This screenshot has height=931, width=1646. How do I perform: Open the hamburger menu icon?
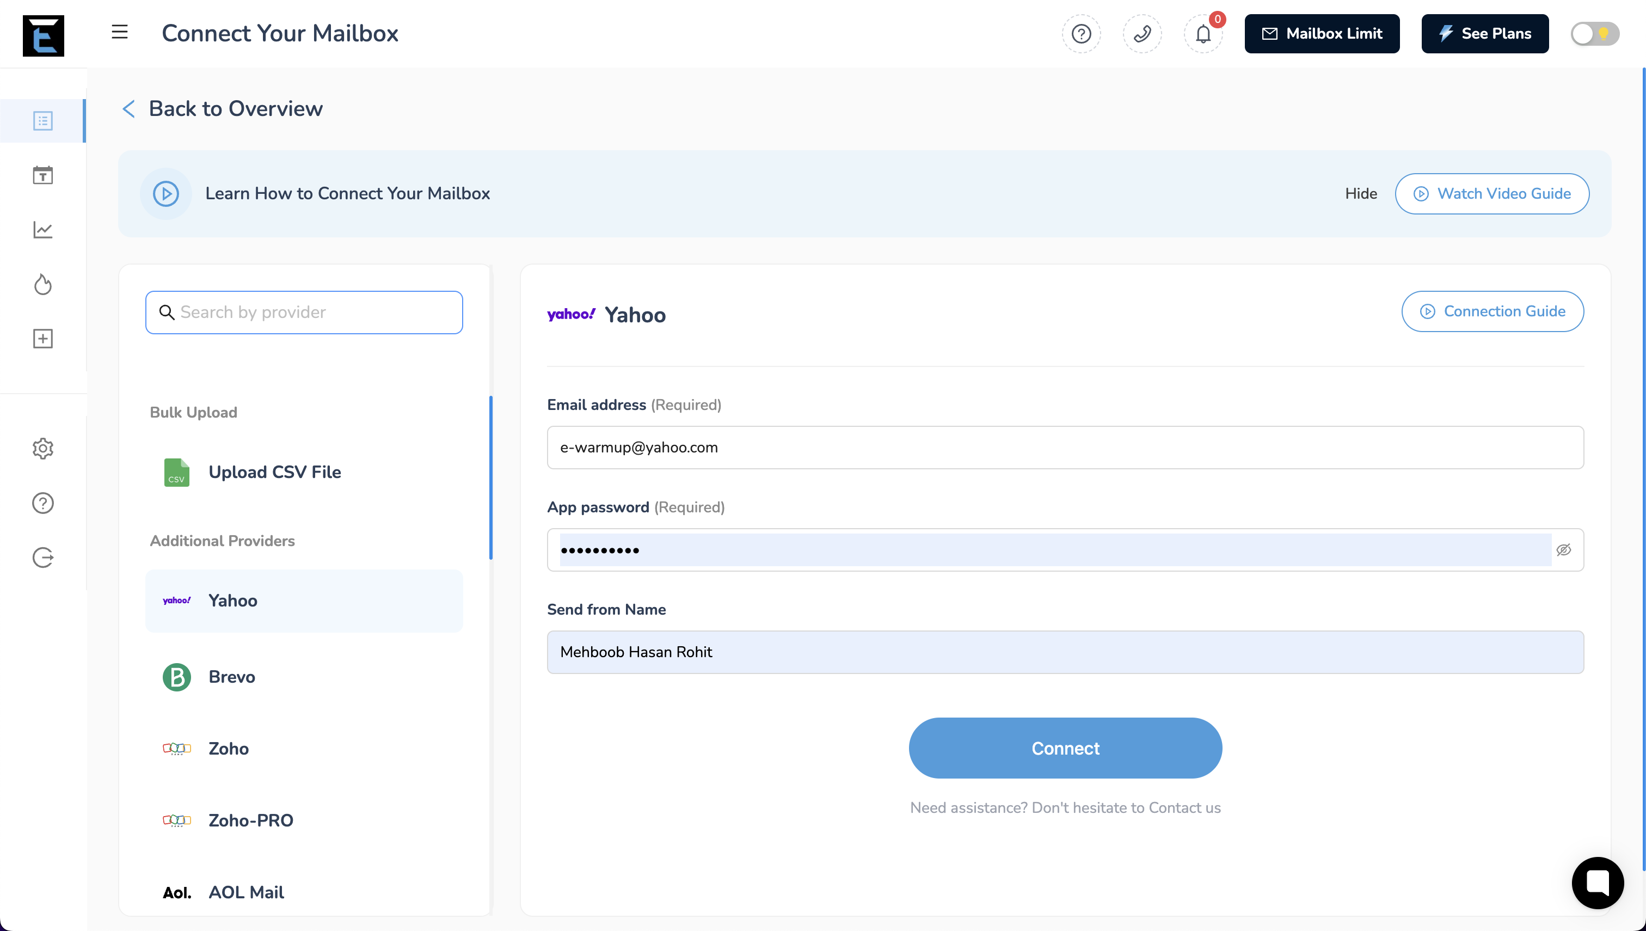click(x=120, y=33)
